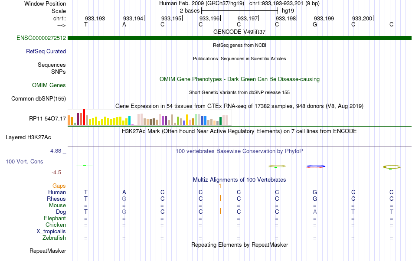Click the orange gap marker labeled 1
The width and height of the screenshot is (412, 261).
(220, 186)
